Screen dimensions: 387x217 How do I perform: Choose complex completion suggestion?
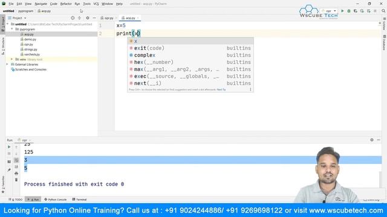pyautogui.click(x=190, y=55)
